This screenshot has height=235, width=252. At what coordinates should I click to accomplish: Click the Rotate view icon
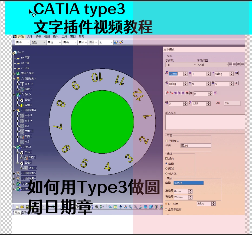(x=125, y=207)
